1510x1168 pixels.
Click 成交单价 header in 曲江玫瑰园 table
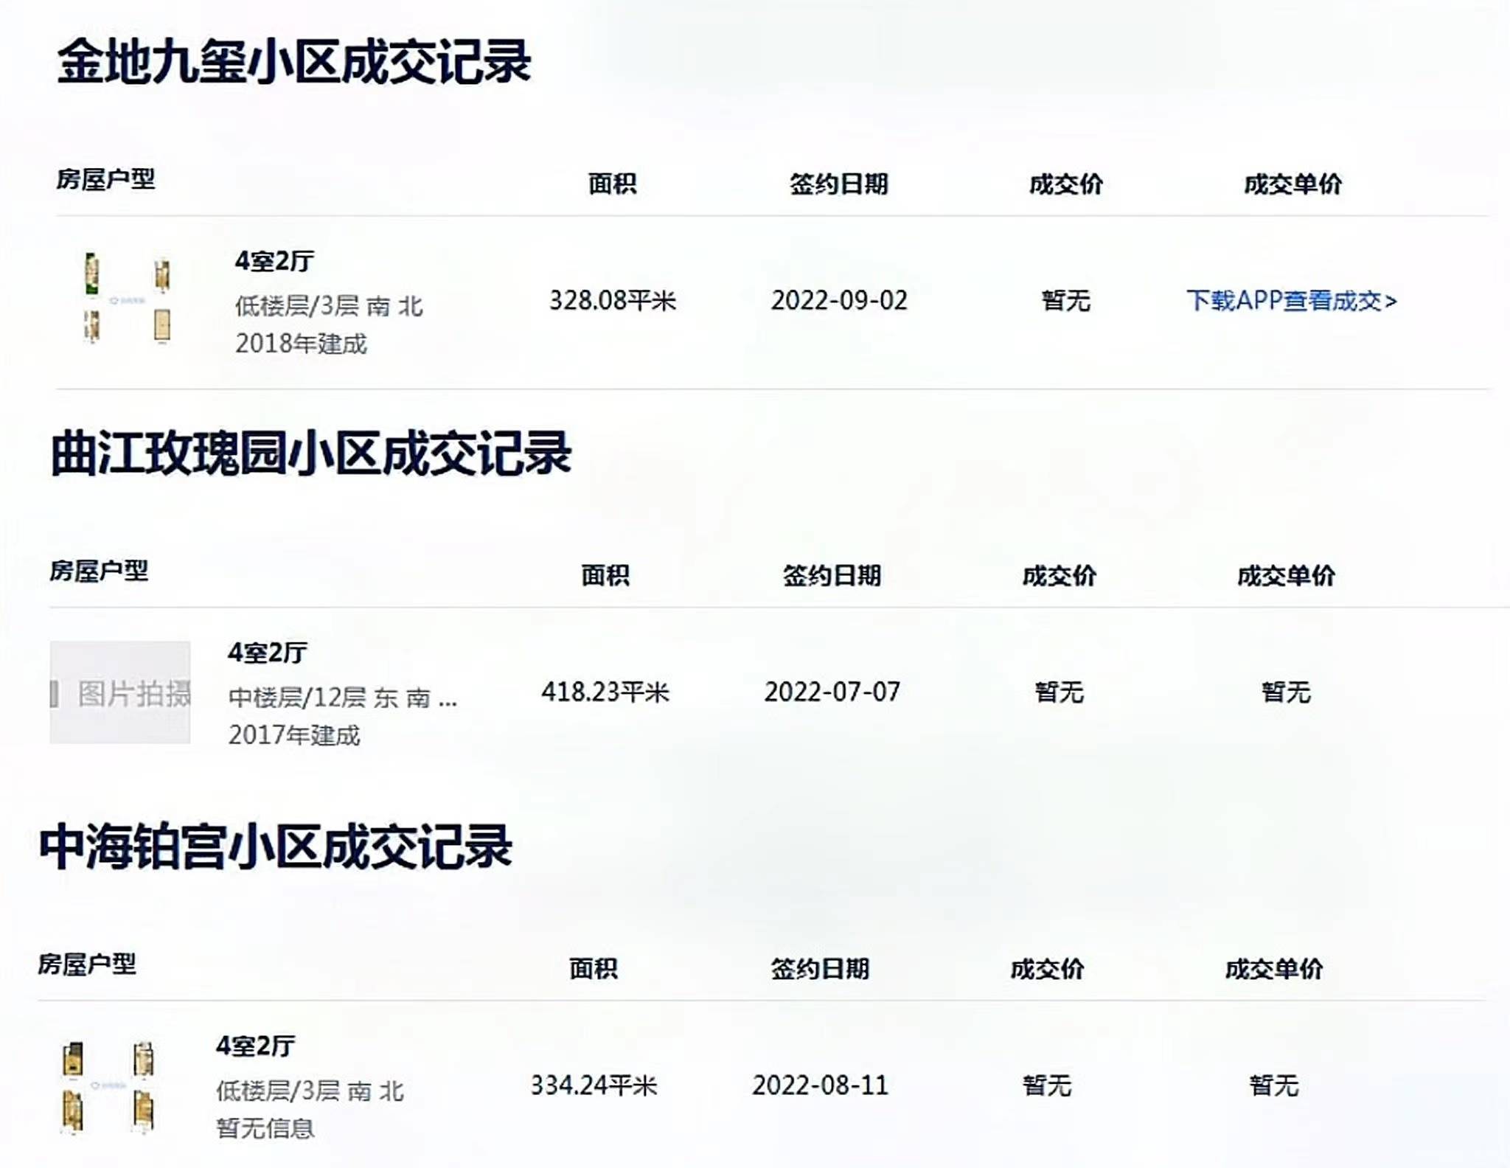pyautogui.click(x=1286, y=575)
